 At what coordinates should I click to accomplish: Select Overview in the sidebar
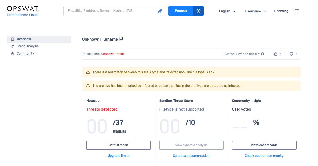coord(39,39)
